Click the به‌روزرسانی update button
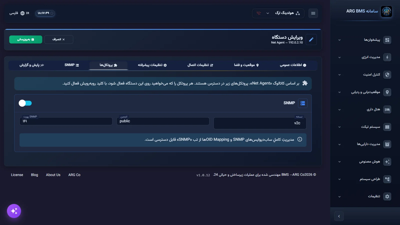 [x=26, y=39]
